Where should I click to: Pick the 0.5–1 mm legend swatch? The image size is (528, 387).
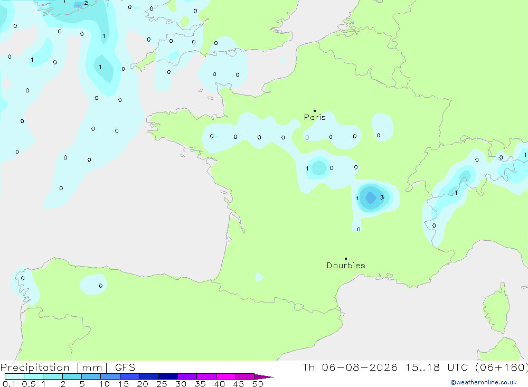[x=34, y=376]
